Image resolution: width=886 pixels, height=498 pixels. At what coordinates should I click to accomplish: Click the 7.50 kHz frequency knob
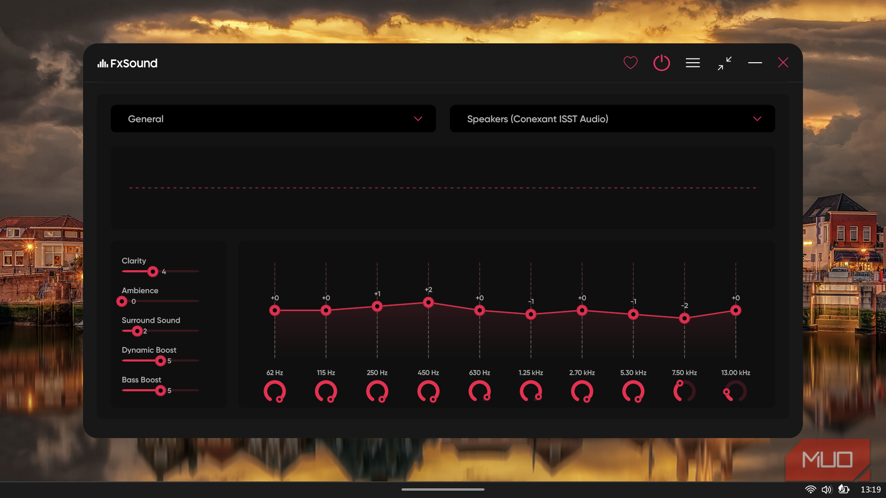pos(684,391)
